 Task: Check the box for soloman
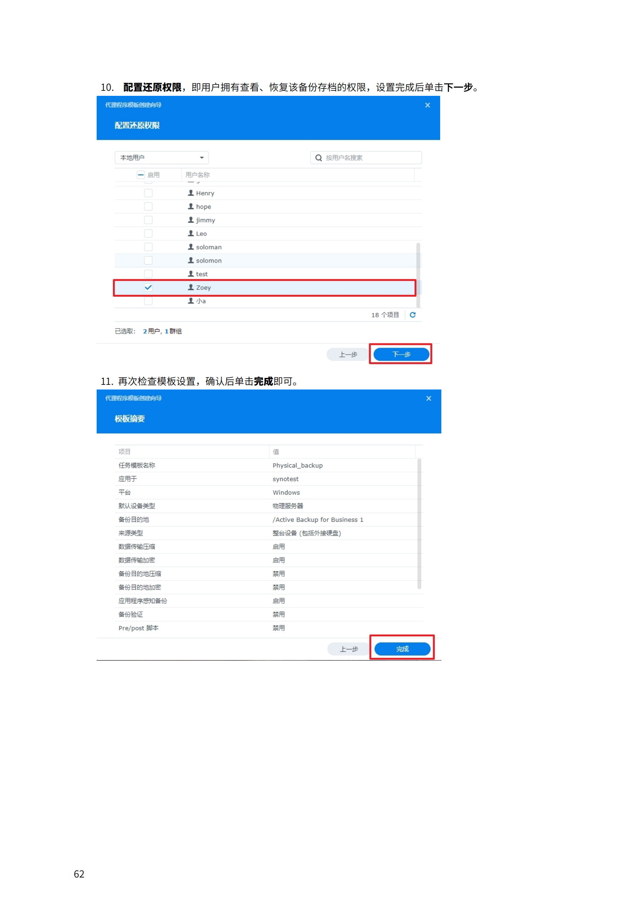coord(148,246)
